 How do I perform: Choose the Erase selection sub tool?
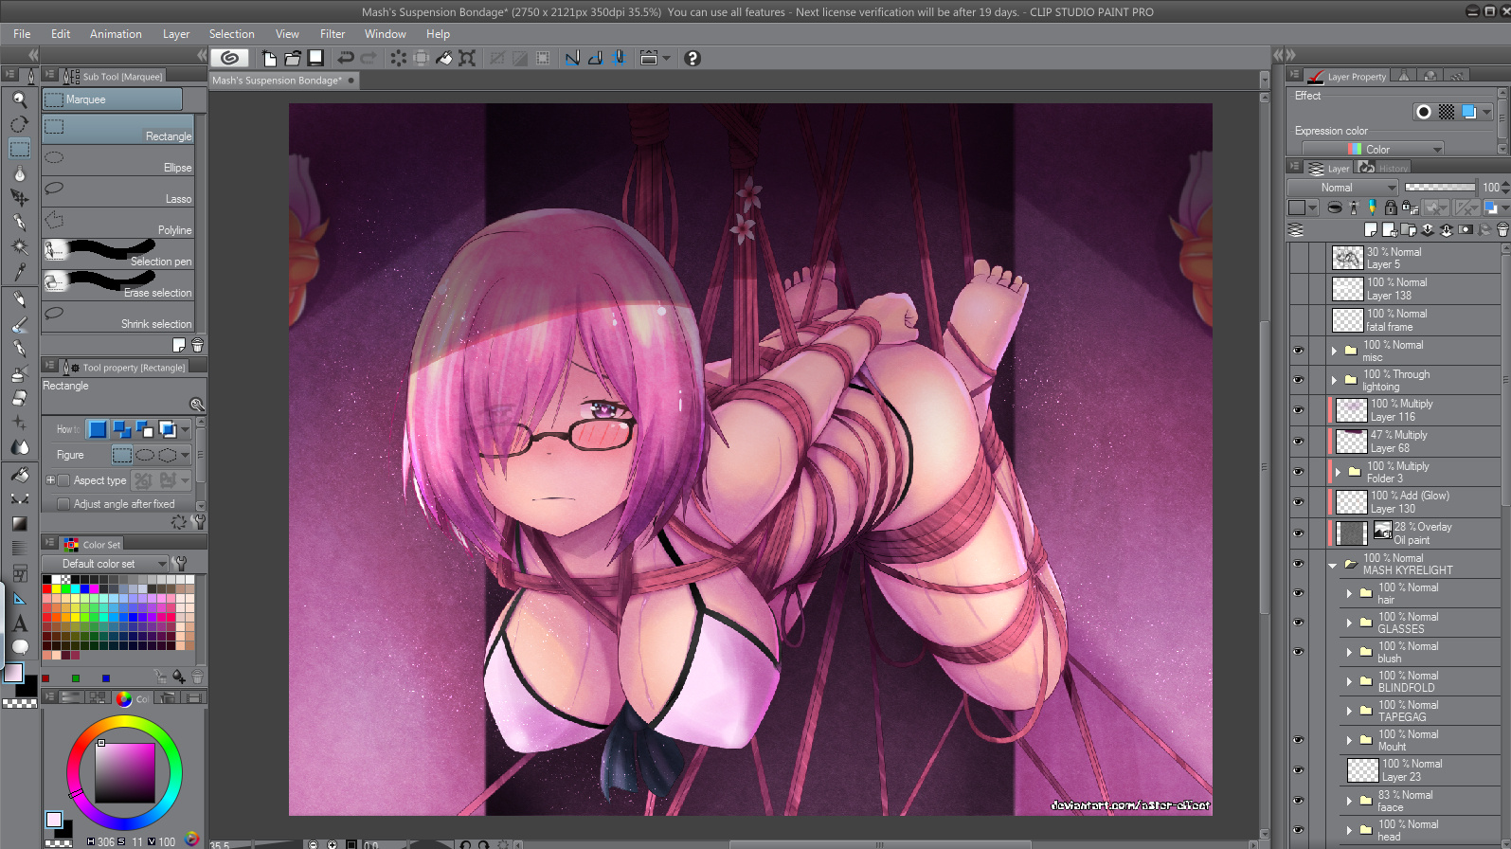[118, 286]
